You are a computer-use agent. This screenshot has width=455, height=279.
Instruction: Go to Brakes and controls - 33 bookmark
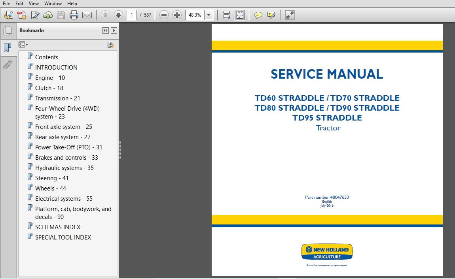click(x=66, y=158)
